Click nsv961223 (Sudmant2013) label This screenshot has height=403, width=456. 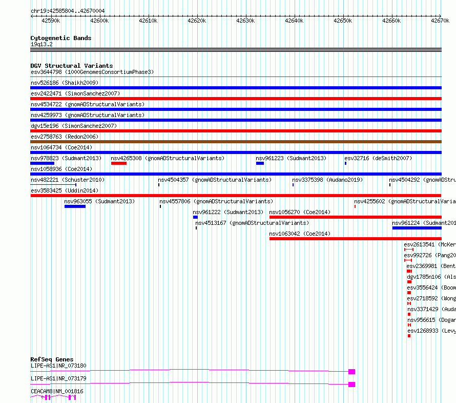click(x=291, y=158)
